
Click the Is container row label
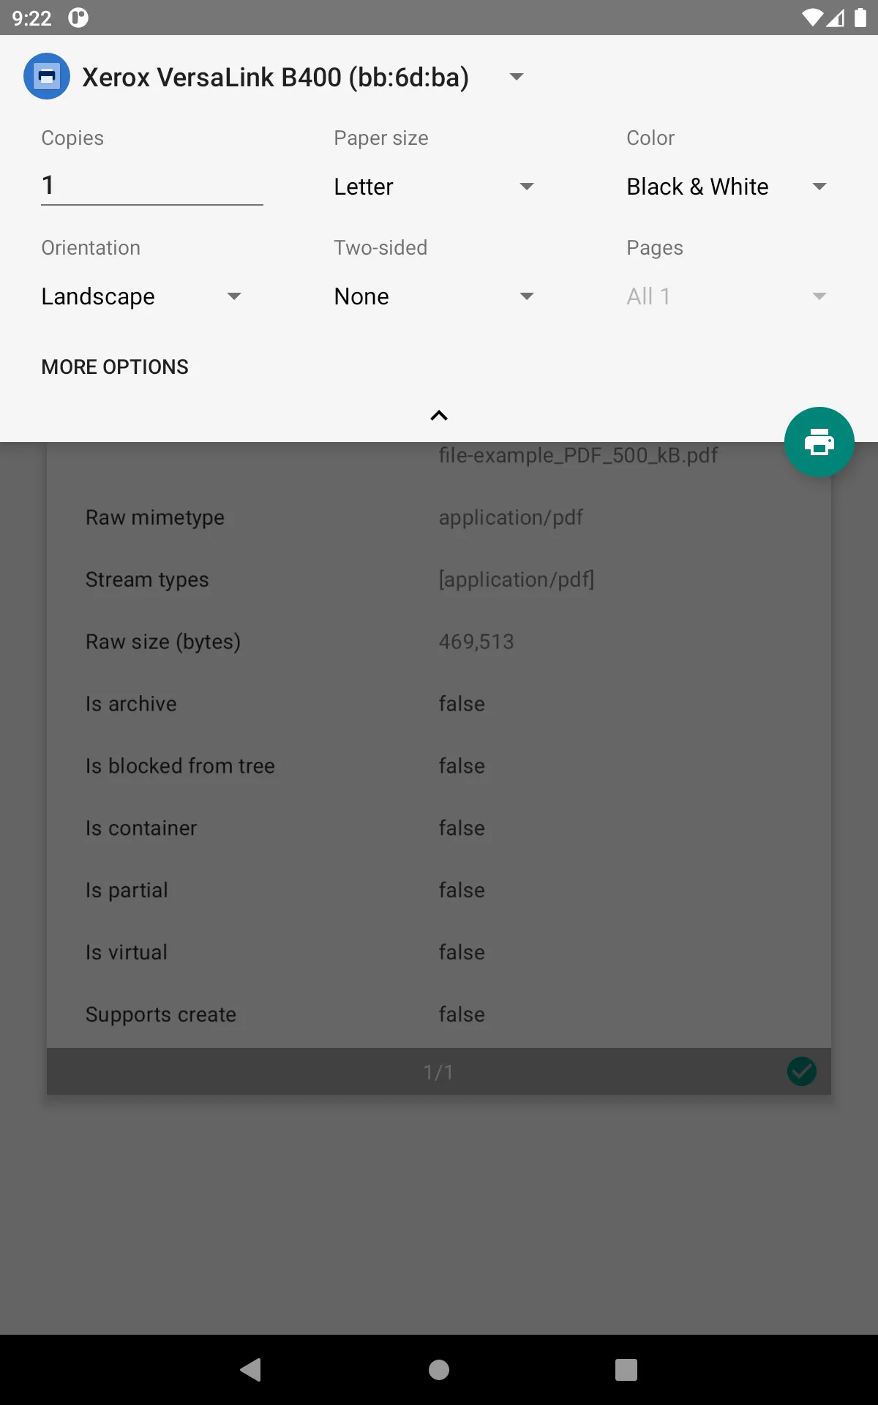pyautogui.click(x=141, y=828)
